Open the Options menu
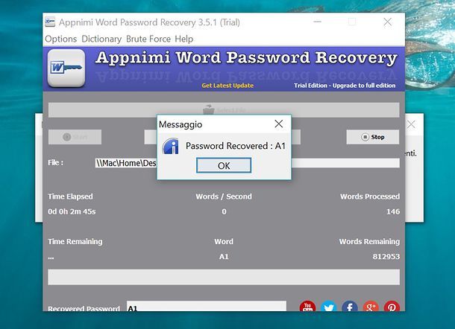Screen dimensions: 455x329 (61, 39)
